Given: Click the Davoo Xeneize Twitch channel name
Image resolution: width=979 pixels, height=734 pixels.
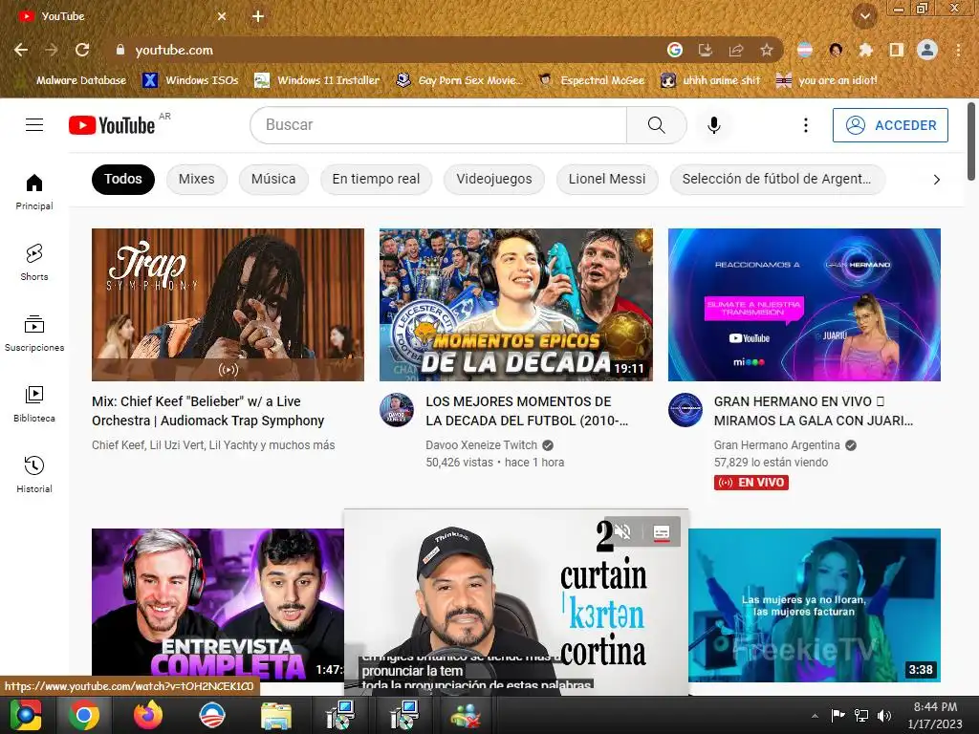Looking at the screenshot, I should click(x=482, y=445).
